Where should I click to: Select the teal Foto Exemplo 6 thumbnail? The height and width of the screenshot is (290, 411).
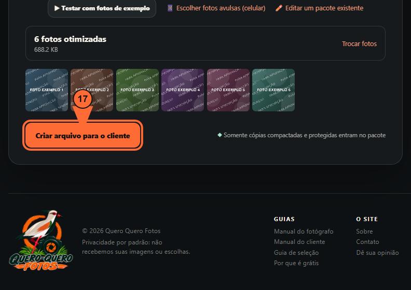(273, 90)
